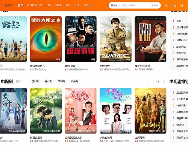
Task: Select the 国产剧 filter tag
Action: 35,81
